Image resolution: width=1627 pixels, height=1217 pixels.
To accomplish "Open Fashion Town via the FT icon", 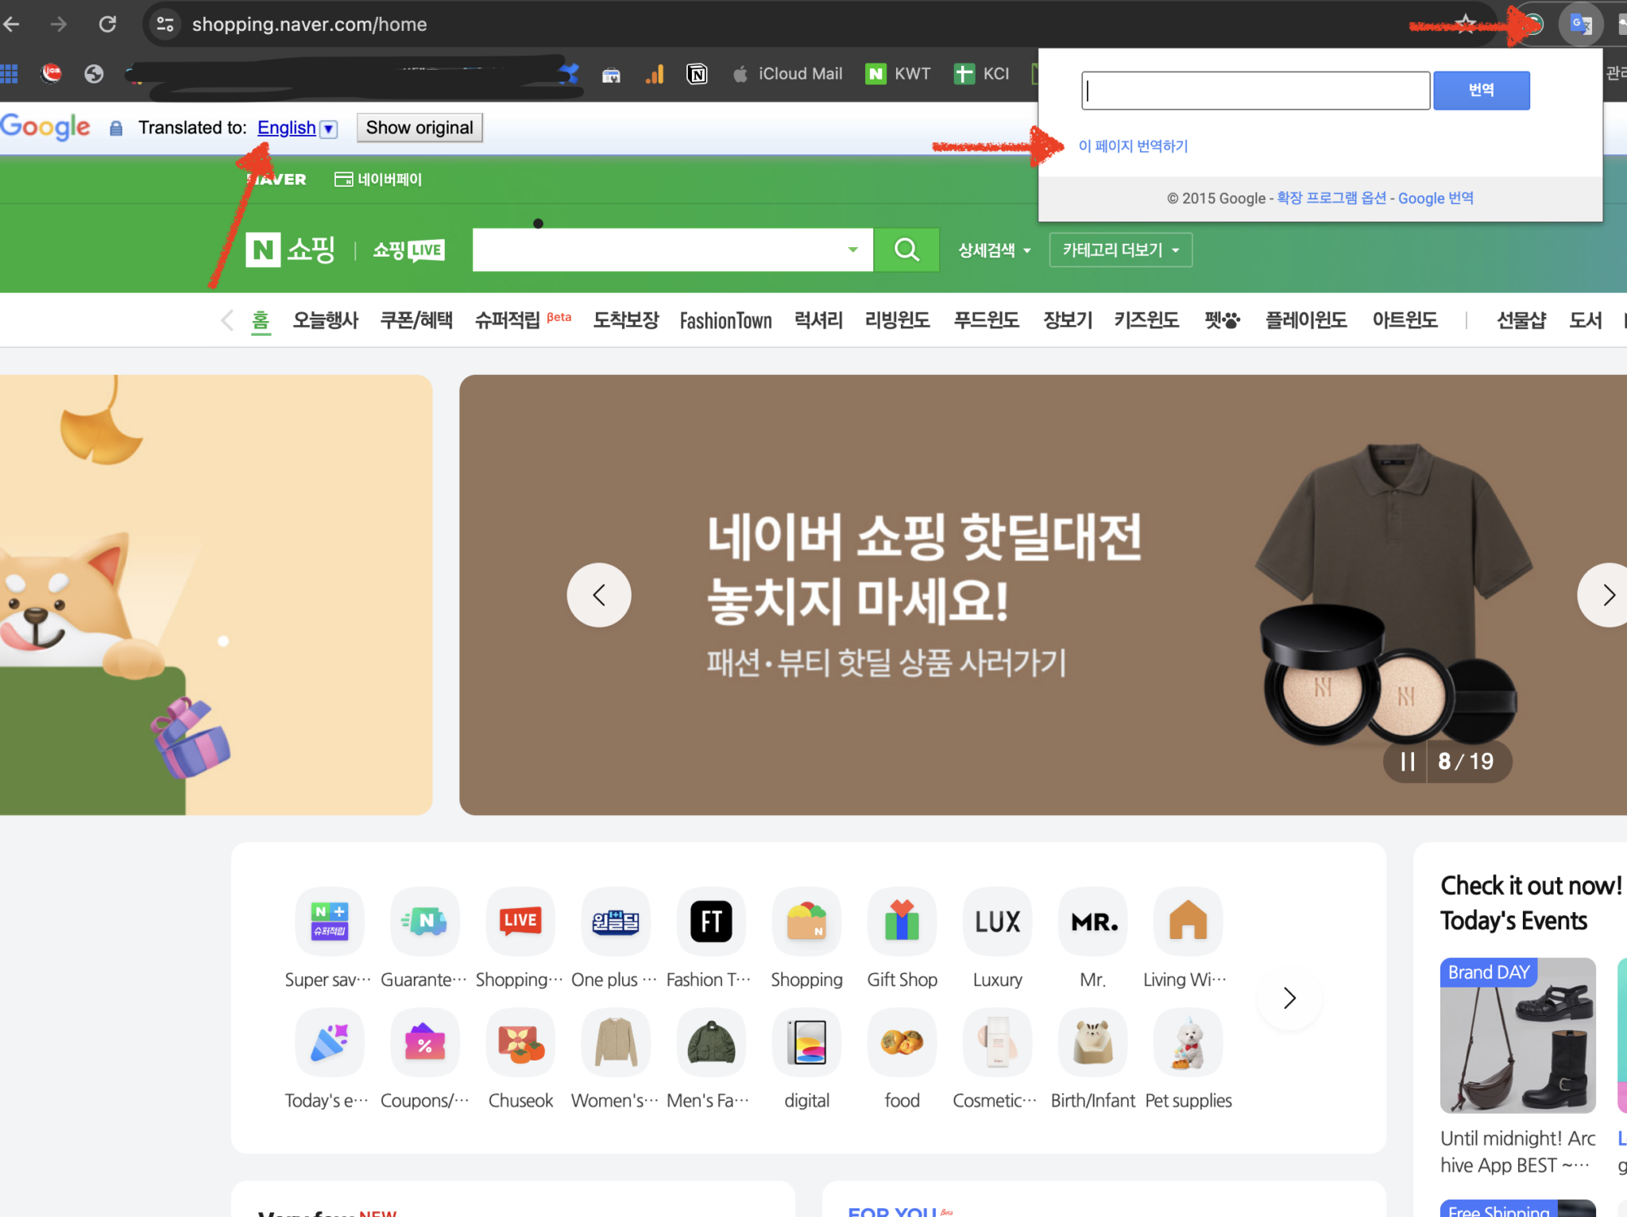I will 710,921.
